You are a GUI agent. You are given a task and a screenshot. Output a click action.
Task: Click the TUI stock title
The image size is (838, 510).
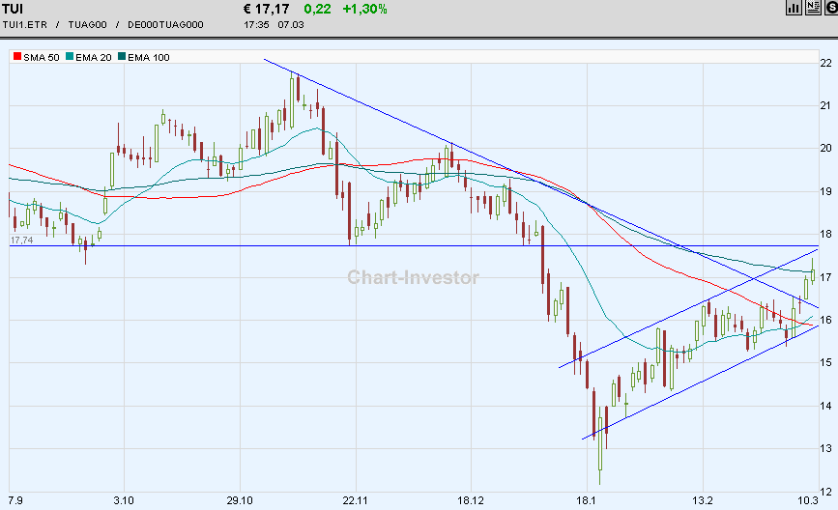pos(14,9)
